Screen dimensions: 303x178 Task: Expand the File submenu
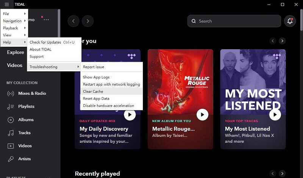coord(14,14)
